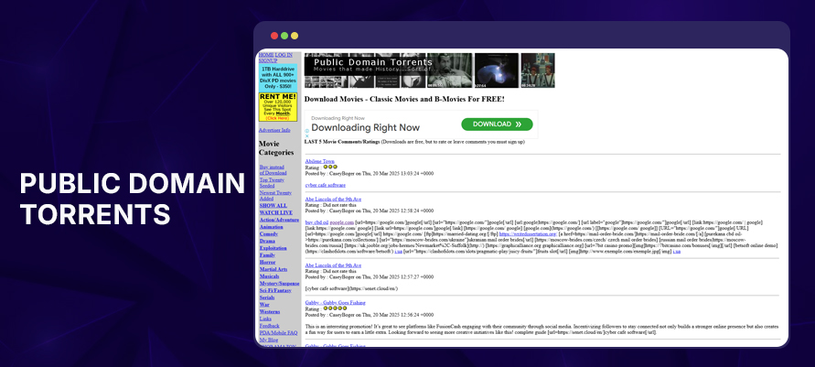Open the LOG IN link
815x367 pixels.
[x=284, y=55]
